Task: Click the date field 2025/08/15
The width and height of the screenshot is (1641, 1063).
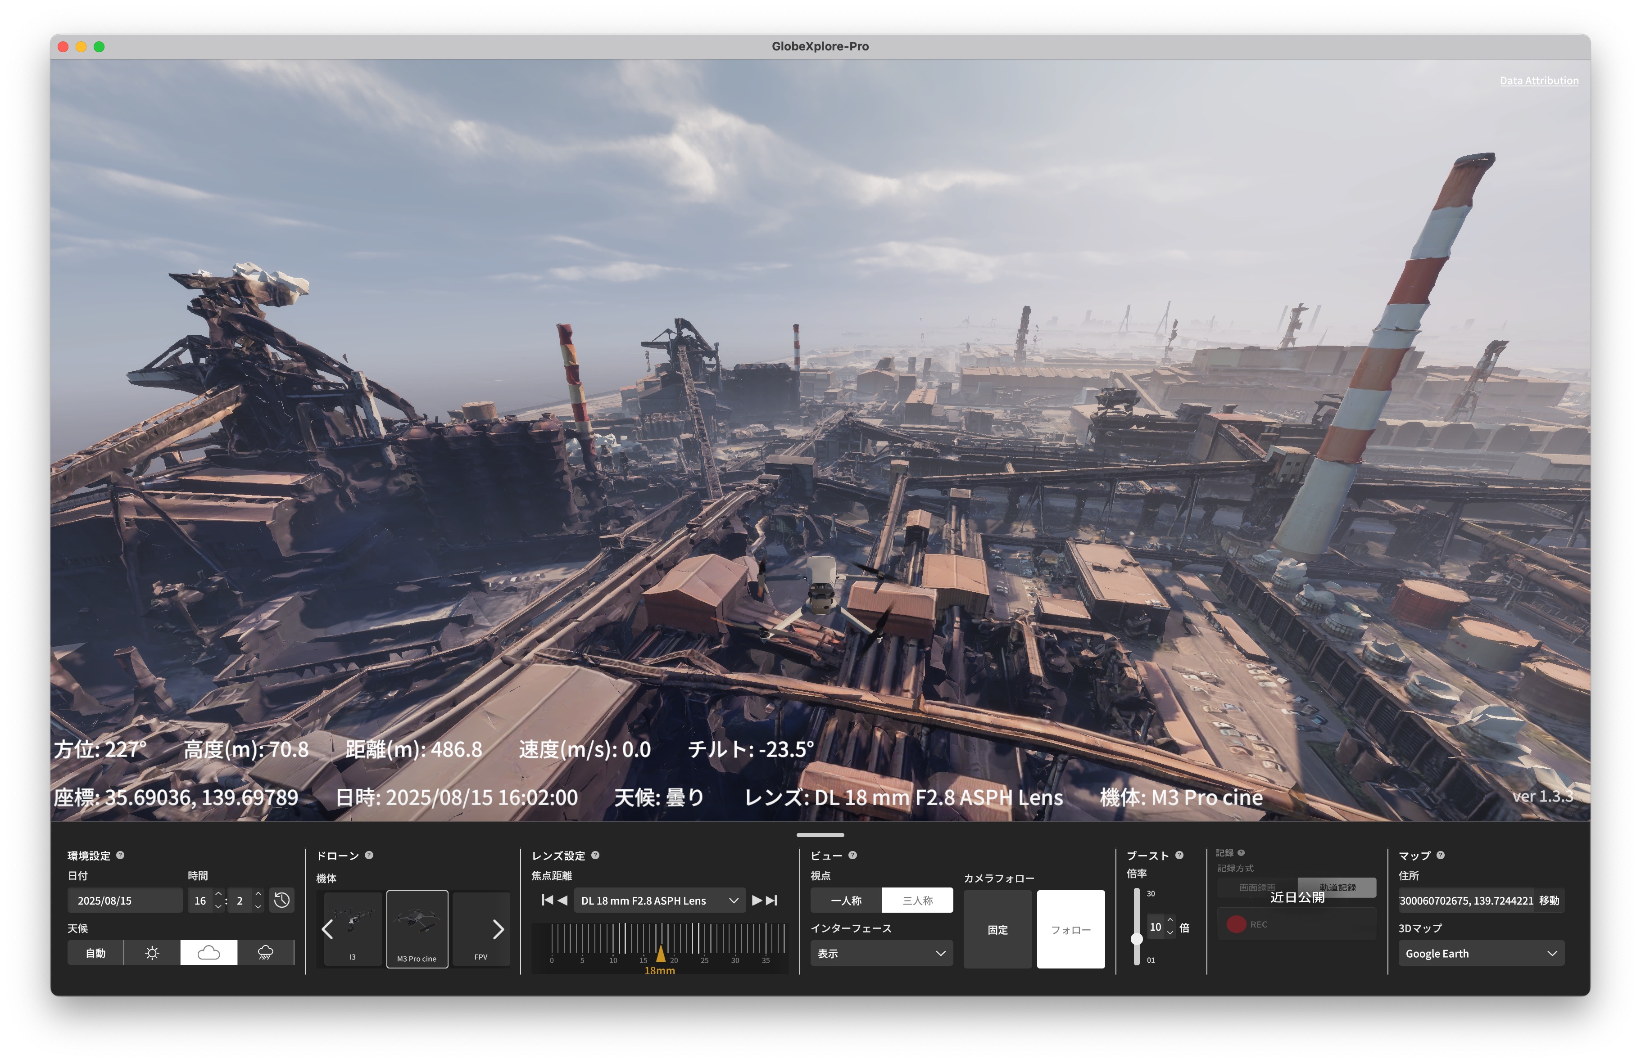Action: 124,900
